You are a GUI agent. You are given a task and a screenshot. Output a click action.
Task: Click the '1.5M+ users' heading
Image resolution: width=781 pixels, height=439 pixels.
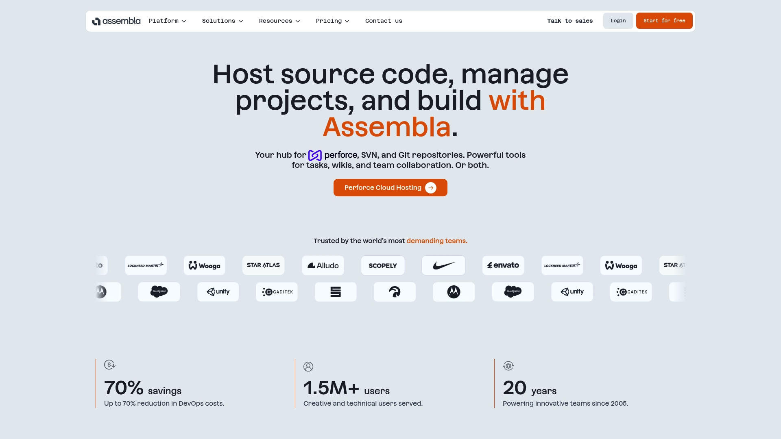347,388
